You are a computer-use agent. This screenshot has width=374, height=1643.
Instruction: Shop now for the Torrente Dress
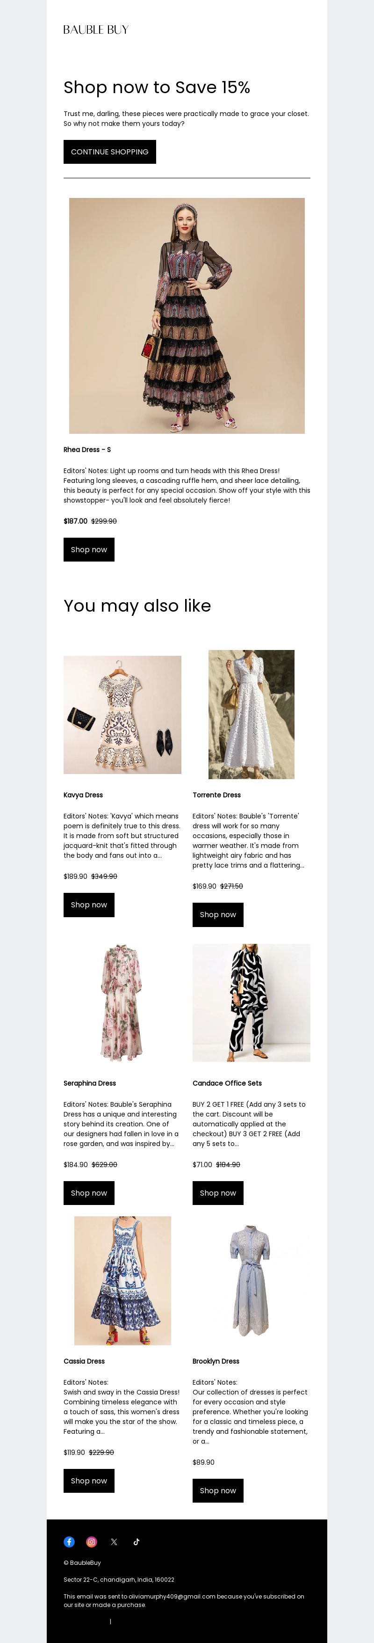click(218, 914)
